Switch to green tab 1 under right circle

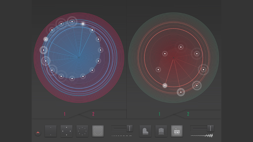[159, 114]
